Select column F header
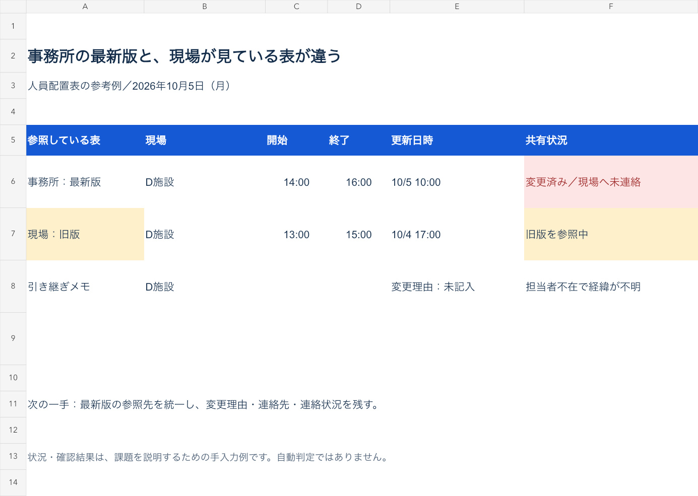The image size is (698, 496). (x=611, y=7)
